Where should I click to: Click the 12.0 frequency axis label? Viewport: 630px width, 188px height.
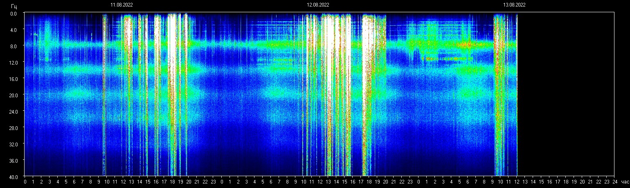[x=13, y=63]
